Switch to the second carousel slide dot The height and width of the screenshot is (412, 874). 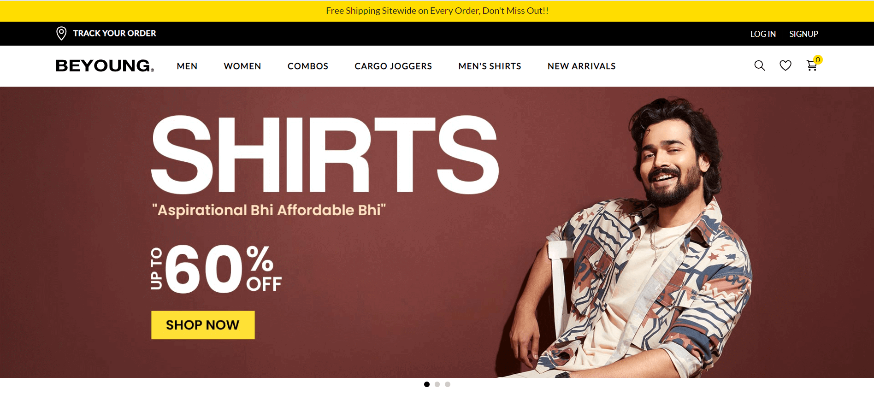pyautogui.click(x=437, y=384)
